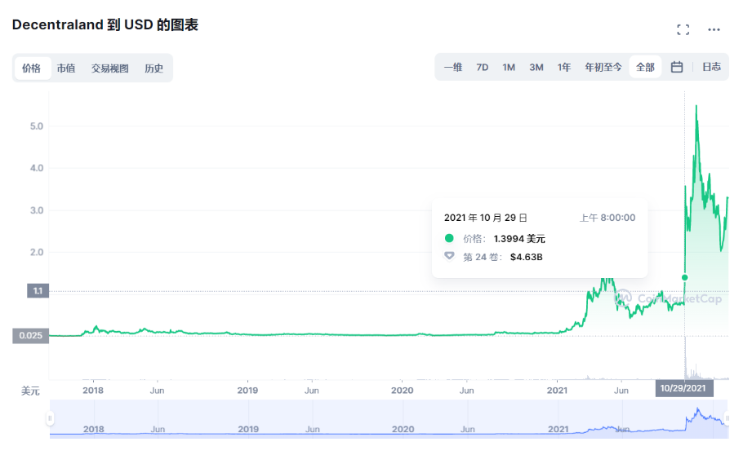
Task: Select the 1年 time range
Action: tap(564, 67)
